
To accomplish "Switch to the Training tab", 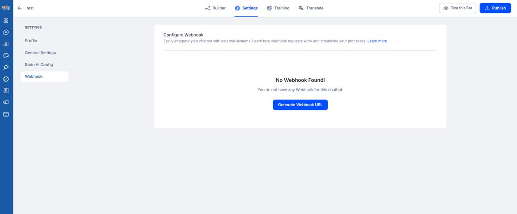I will (x=278, y=8).
